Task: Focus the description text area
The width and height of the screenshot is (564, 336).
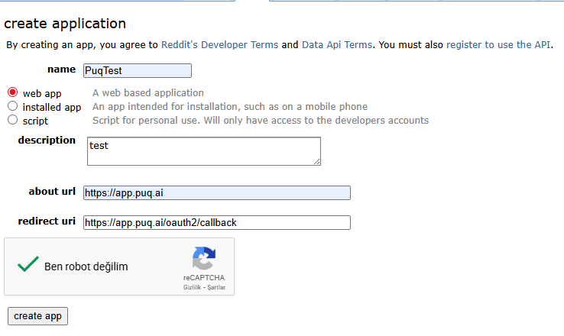Action: 203,150
